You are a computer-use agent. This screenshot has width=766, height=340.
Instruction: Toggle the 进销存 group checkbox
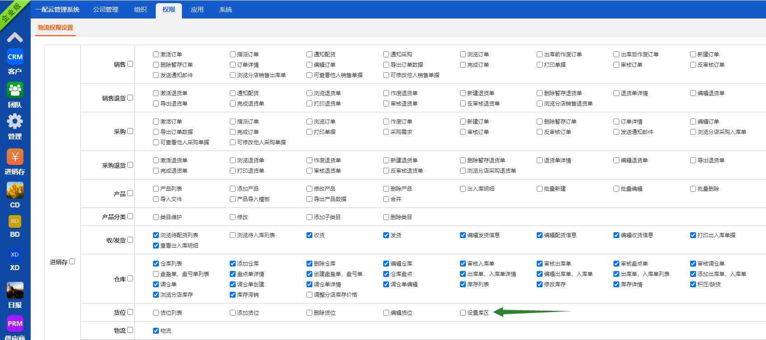72,262
